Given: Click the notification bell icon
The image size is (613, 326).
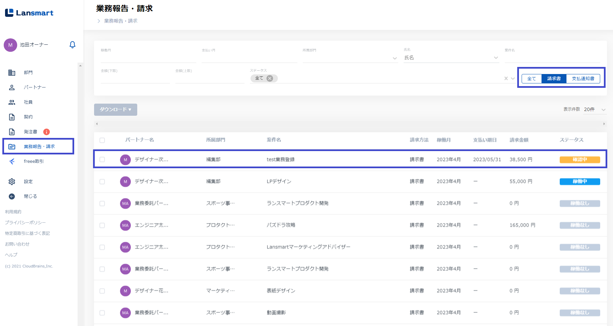Looking at the screenshot, I should click(72, 45).
